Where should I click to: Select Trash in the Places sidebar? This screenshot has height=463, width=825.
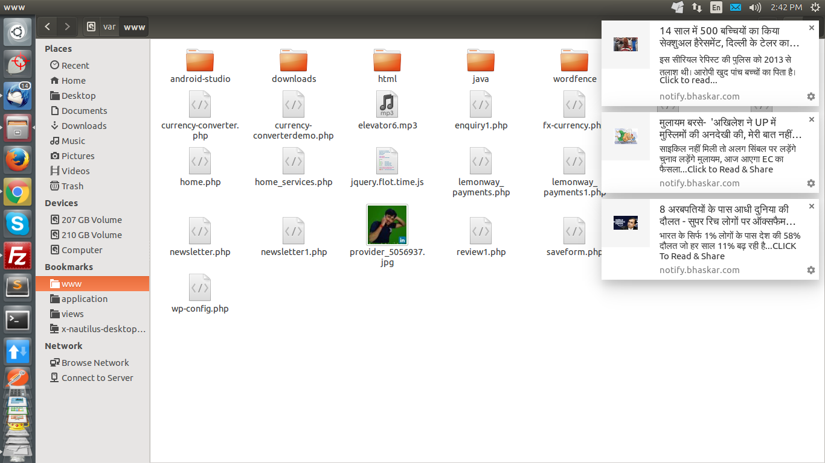click(x=72, y=186)
